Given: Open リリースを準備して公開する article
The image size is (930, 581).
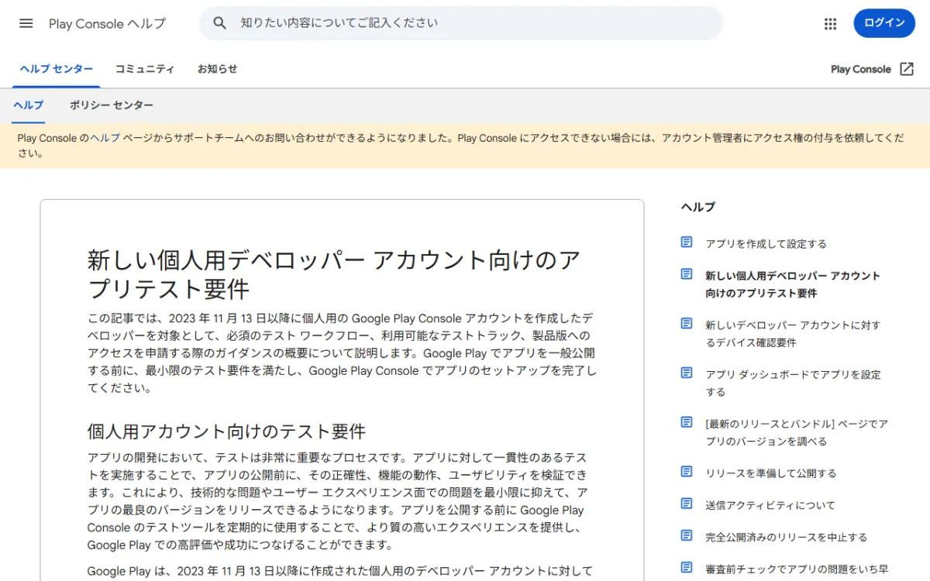Looking at the screenshot, I should (x=771, y=473).
